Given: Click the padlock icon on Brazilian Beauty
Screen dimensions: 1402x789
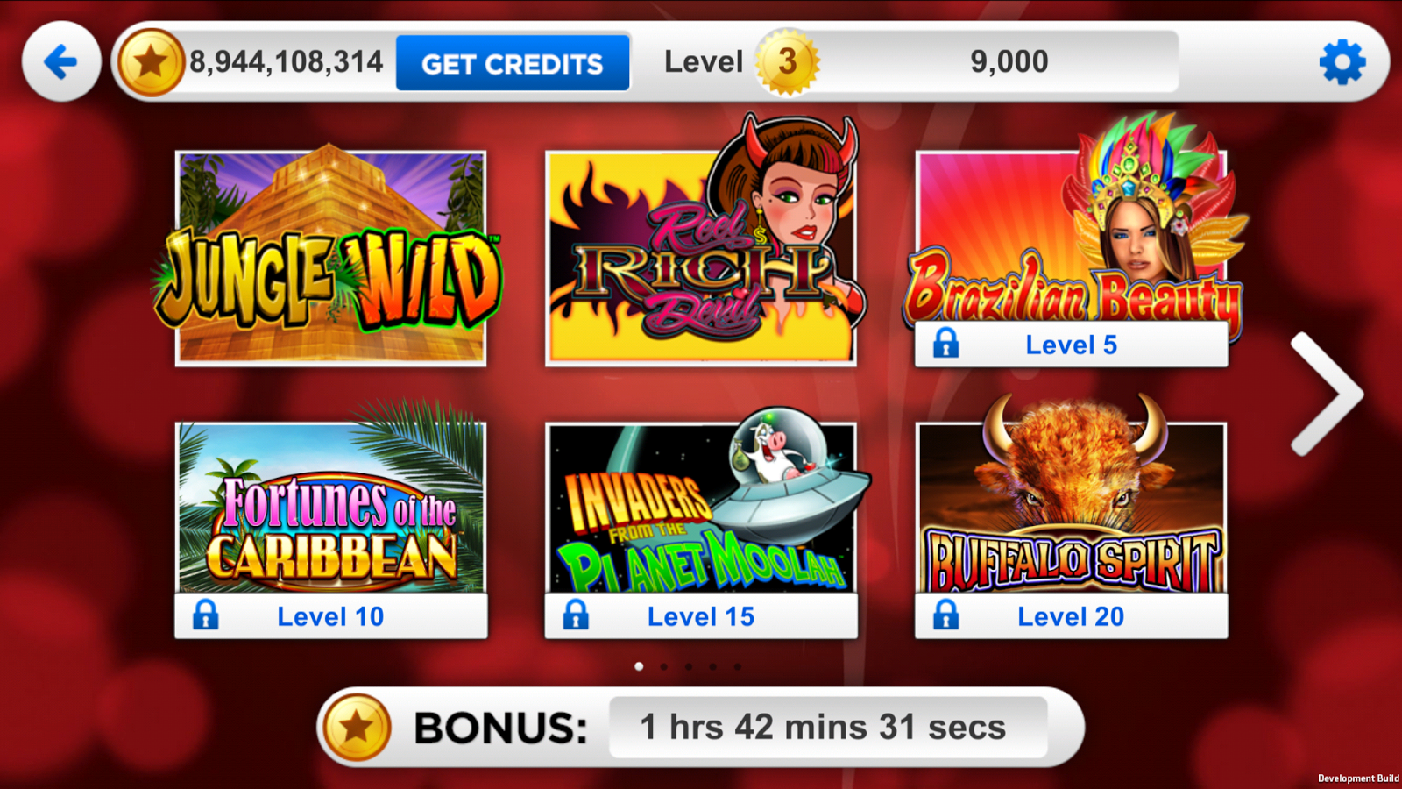Looking at the screenshot, I should 945,344.
